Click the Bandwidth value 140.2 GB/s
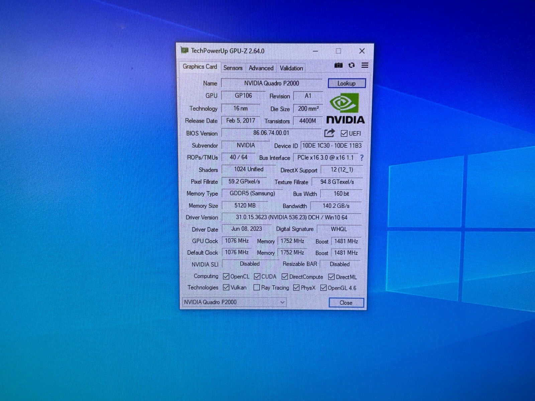 click(336, 206)
